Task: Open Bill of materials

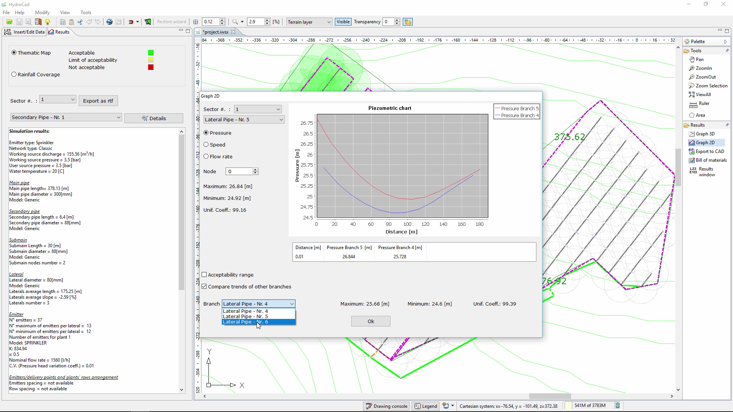Action: (711, 160)
